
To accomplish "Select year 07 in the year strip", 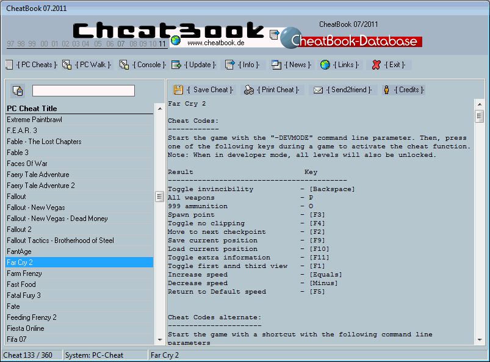I will 121,44.
